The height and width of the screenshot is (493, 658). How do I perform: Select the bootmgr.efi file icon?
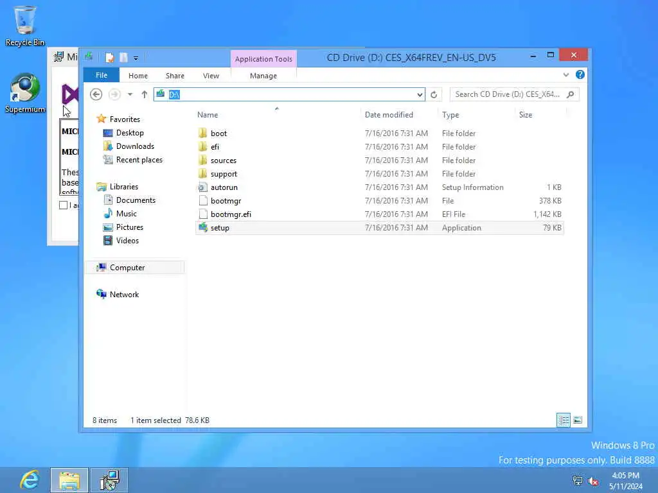pyautogui.click(x=203, y=214)
